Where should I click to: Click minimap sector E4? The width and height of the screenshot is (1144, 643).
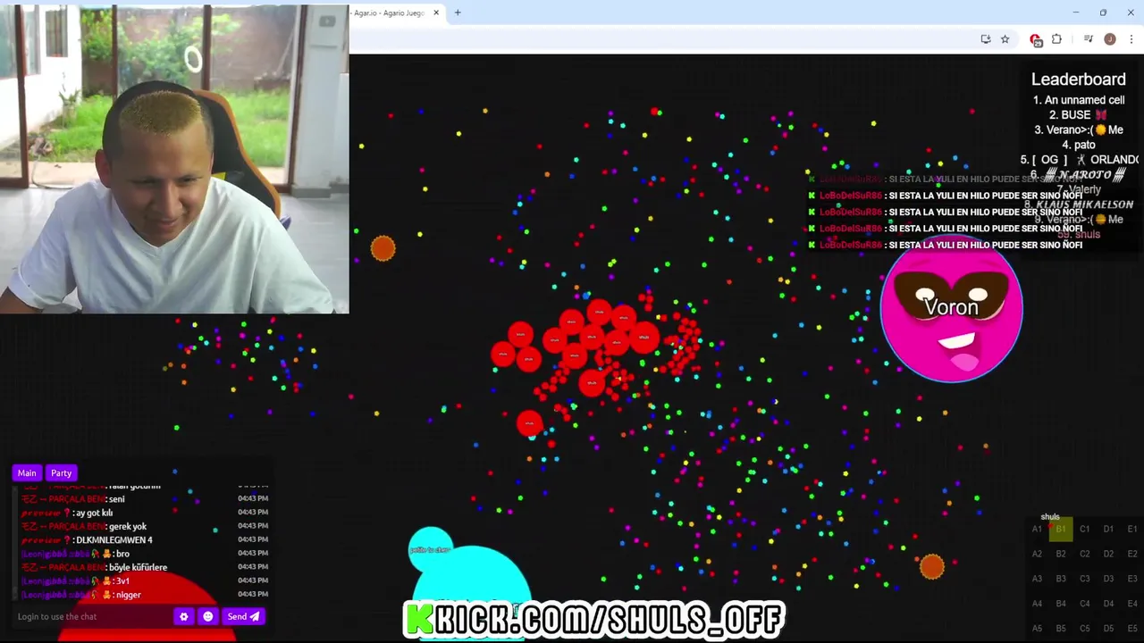[1132, 604]
